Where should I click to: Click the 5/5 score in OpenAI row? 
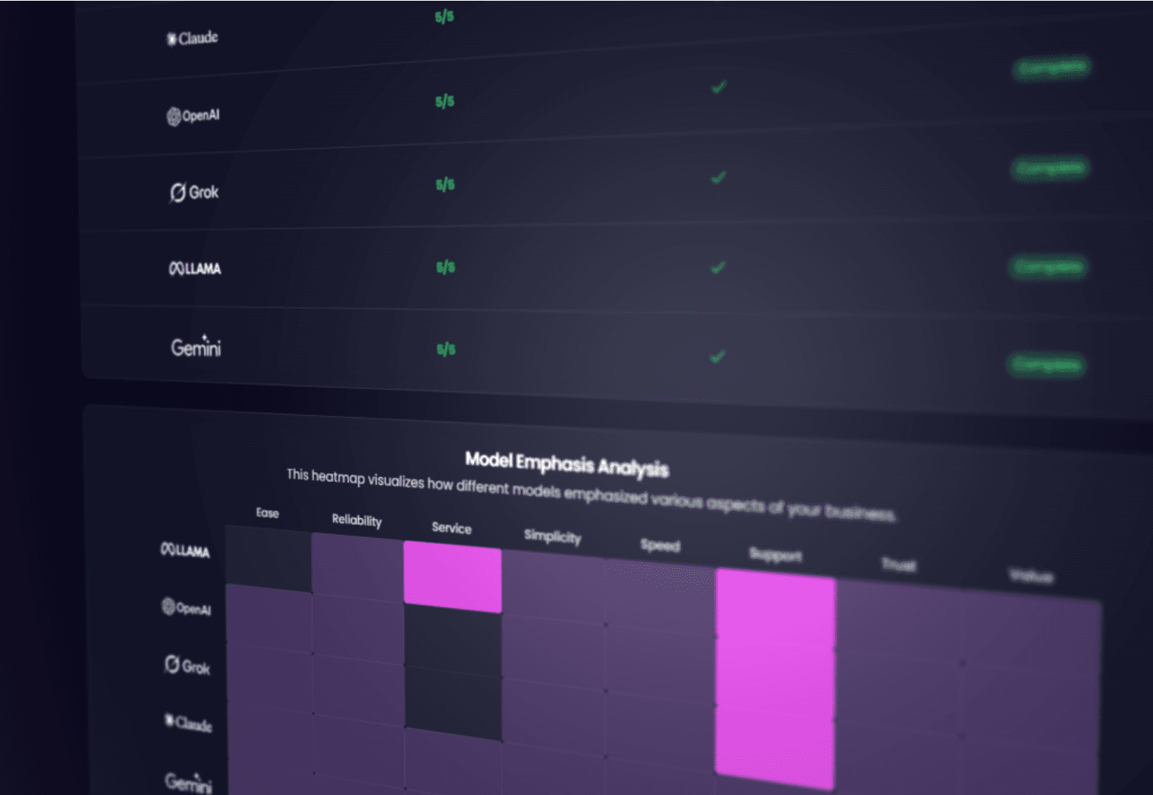(x=445, y=101)
